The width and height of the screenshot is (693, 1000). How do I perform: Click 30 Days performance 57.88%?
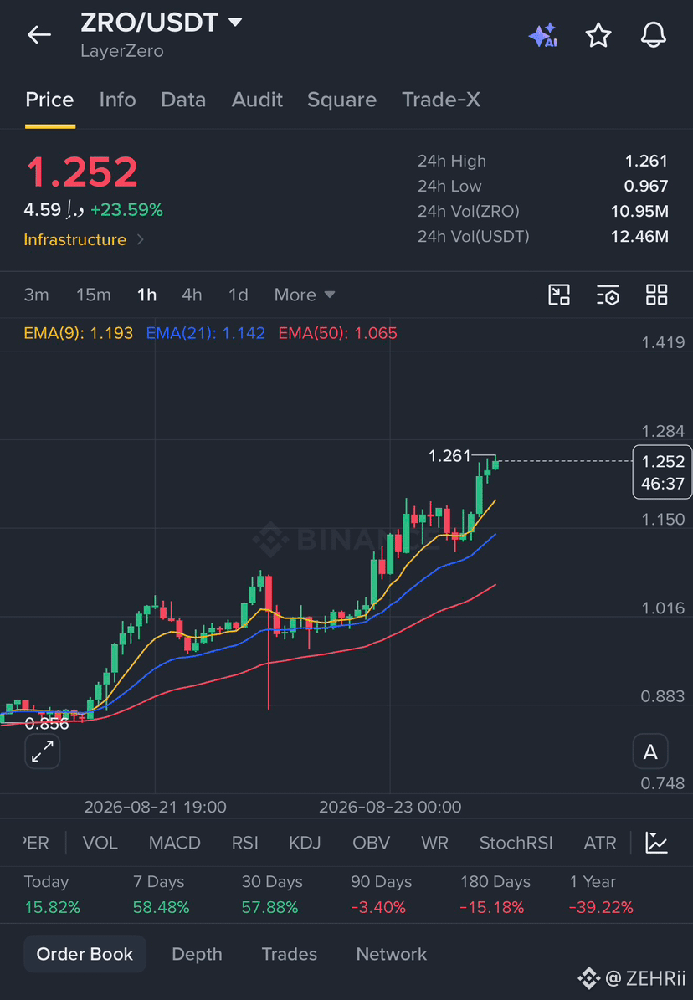pyautogui.click(x=270, y=907)
